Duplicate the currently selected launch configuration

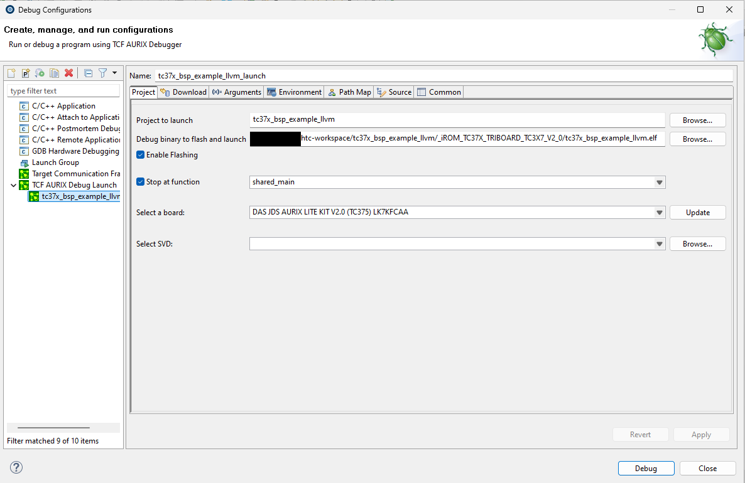point(54,73)
